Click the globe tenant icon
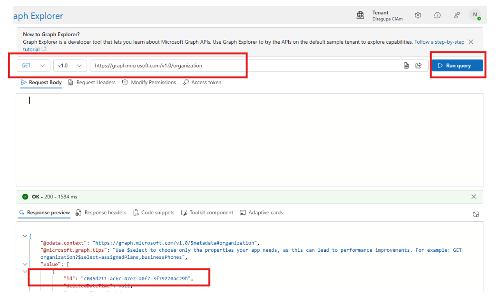Viewport: 499px width, 306px height. coord(360,15)
